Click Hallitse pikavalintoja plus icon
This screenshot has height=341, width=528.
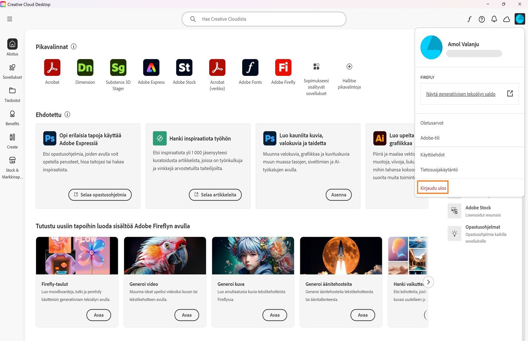coord(349,67)
